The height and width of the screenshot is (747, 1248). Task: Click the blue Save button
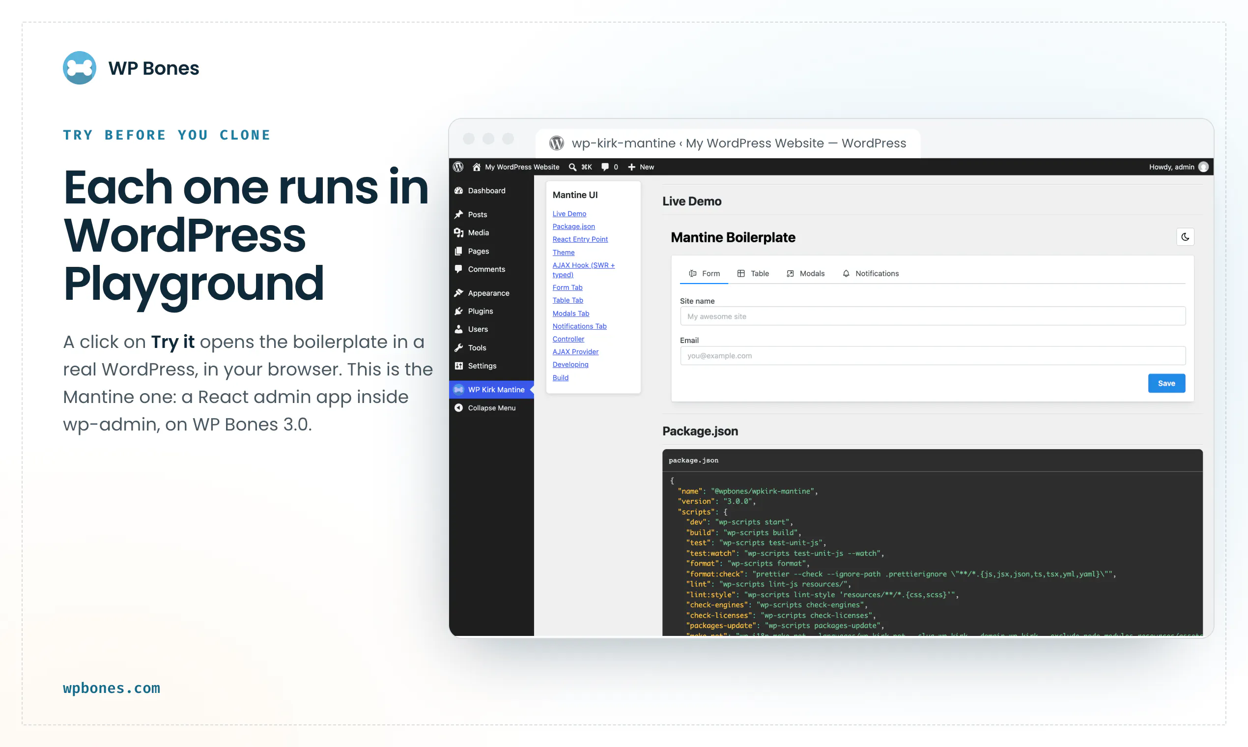pos(1166,383)
